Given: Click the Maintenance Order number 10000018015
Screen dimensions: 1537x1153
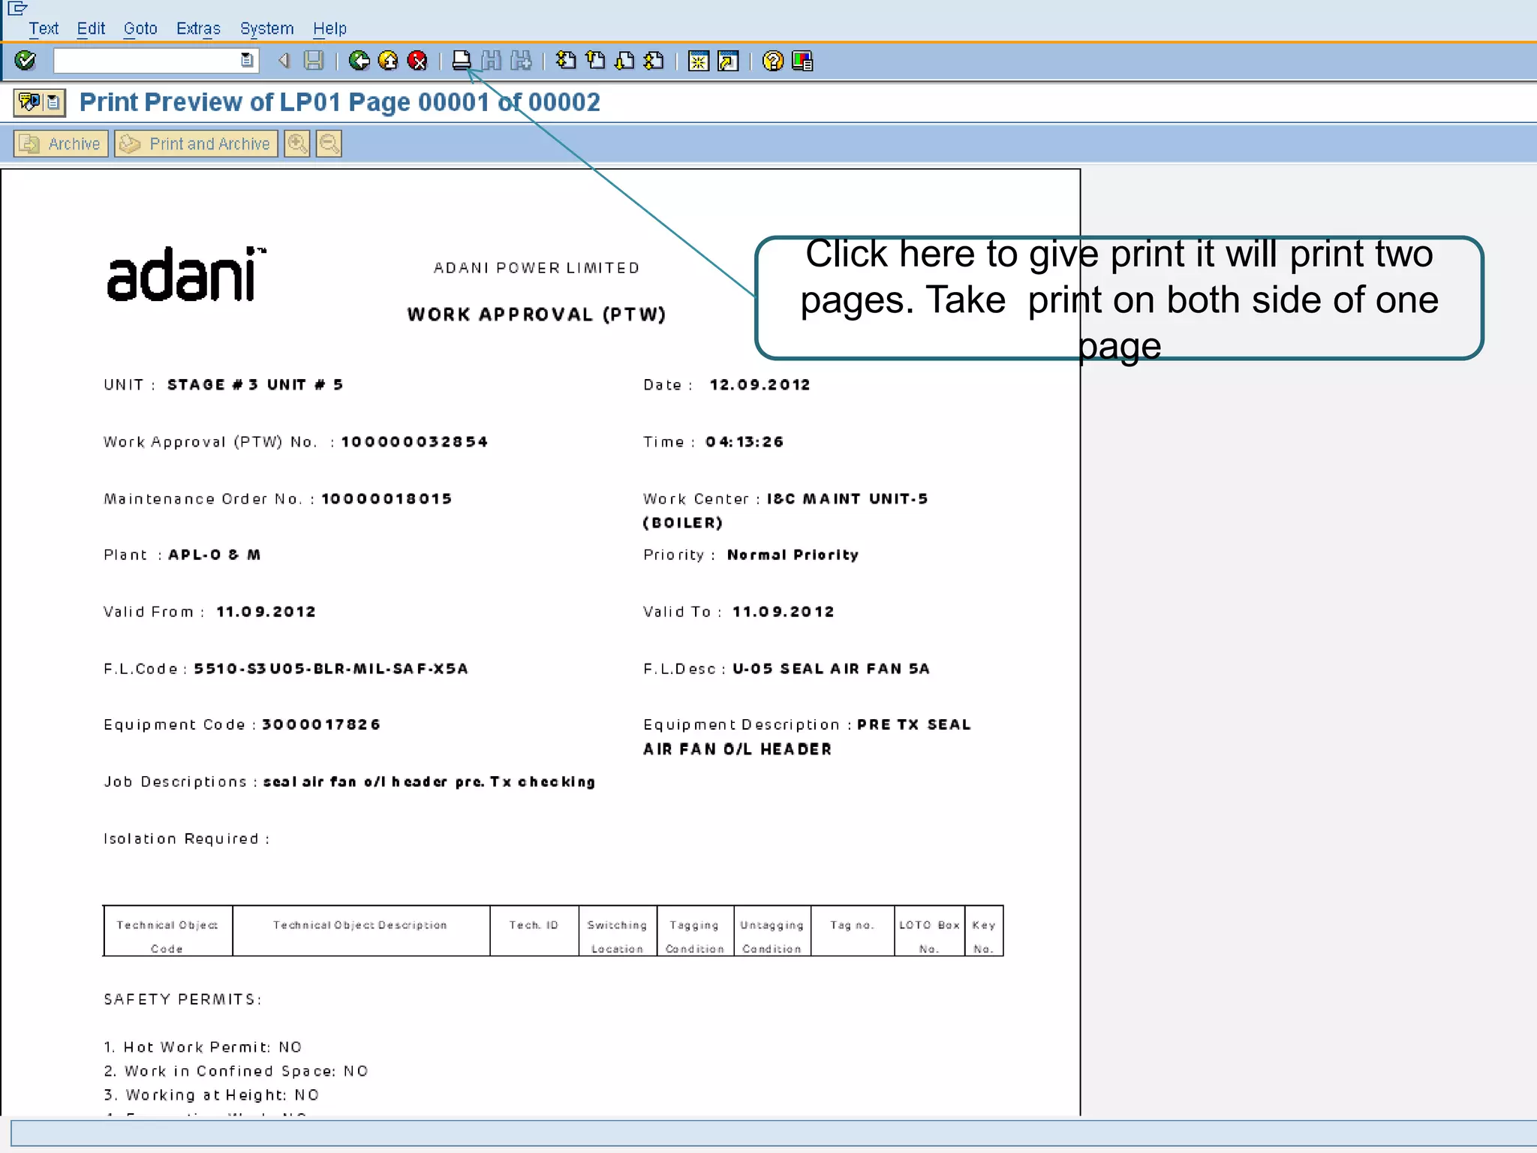Looking at the screenshot, I should (x=387, y=498).
